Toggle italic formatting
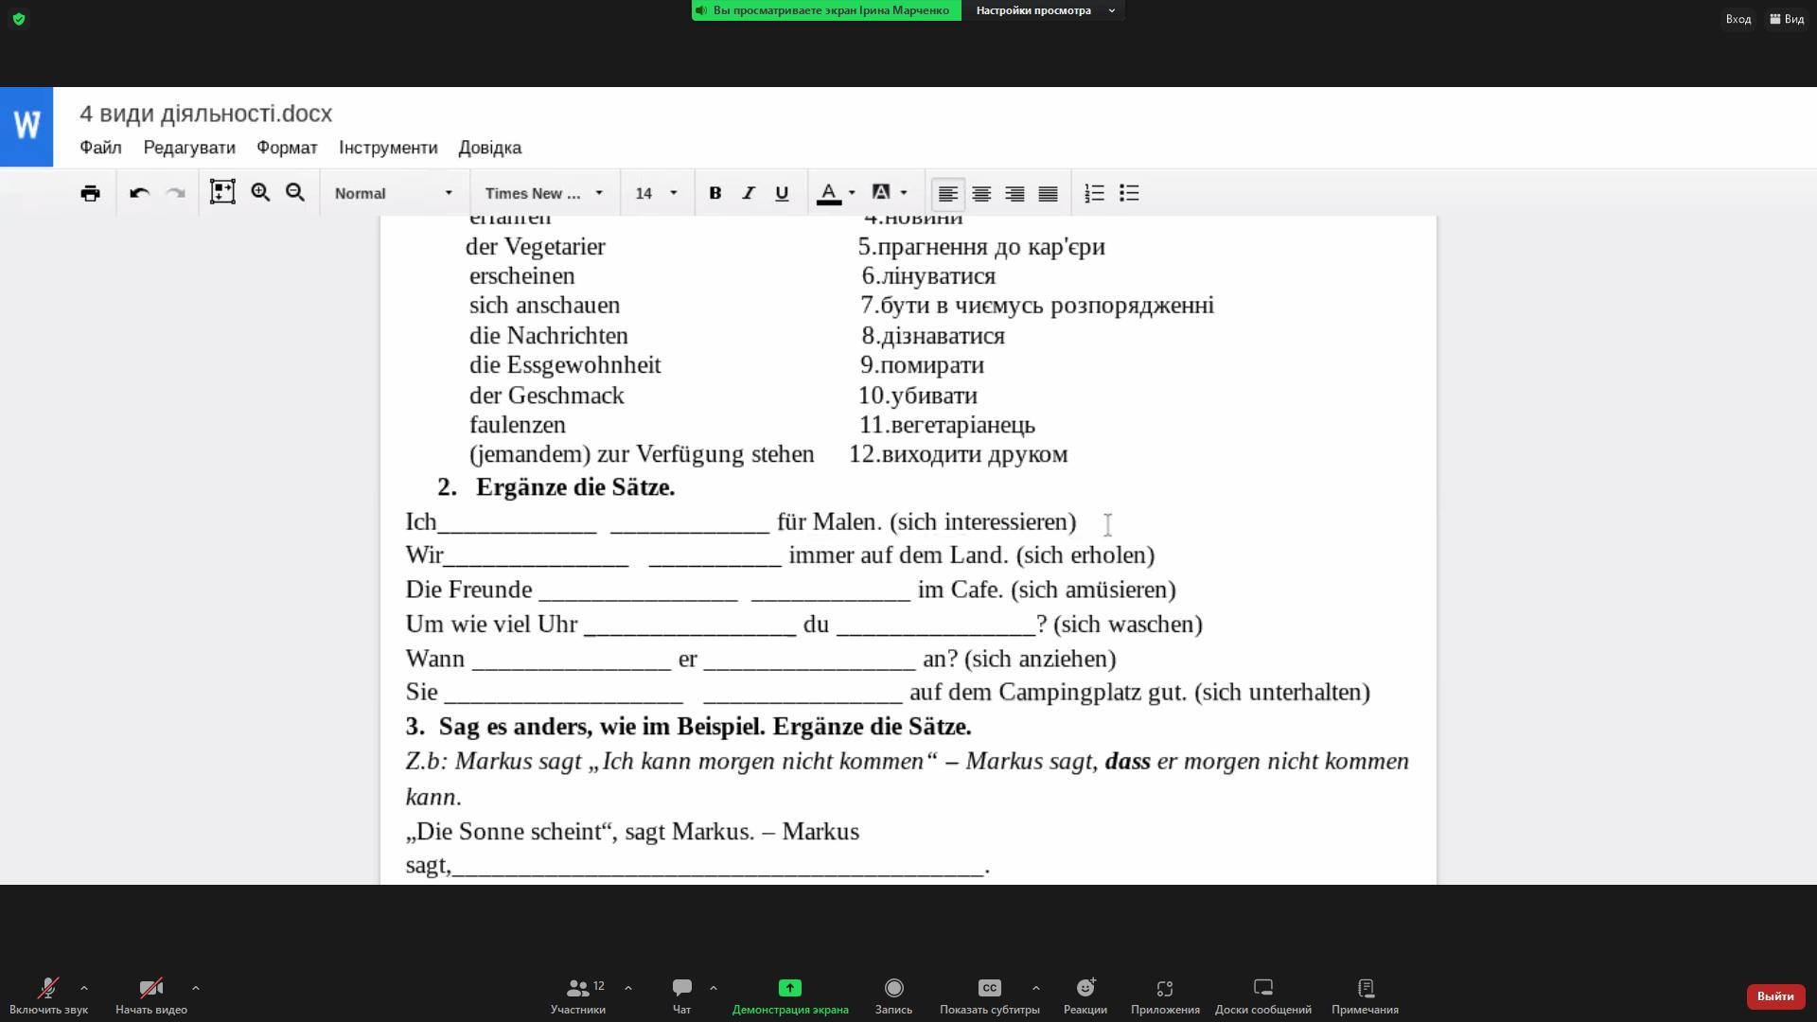The height and width of the screenshot is (1022, 1817). (748, 193)
